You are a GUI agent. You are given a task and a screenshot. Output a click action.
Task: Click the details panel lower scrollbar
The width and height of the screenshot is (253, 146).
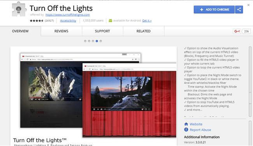point(250,133)
